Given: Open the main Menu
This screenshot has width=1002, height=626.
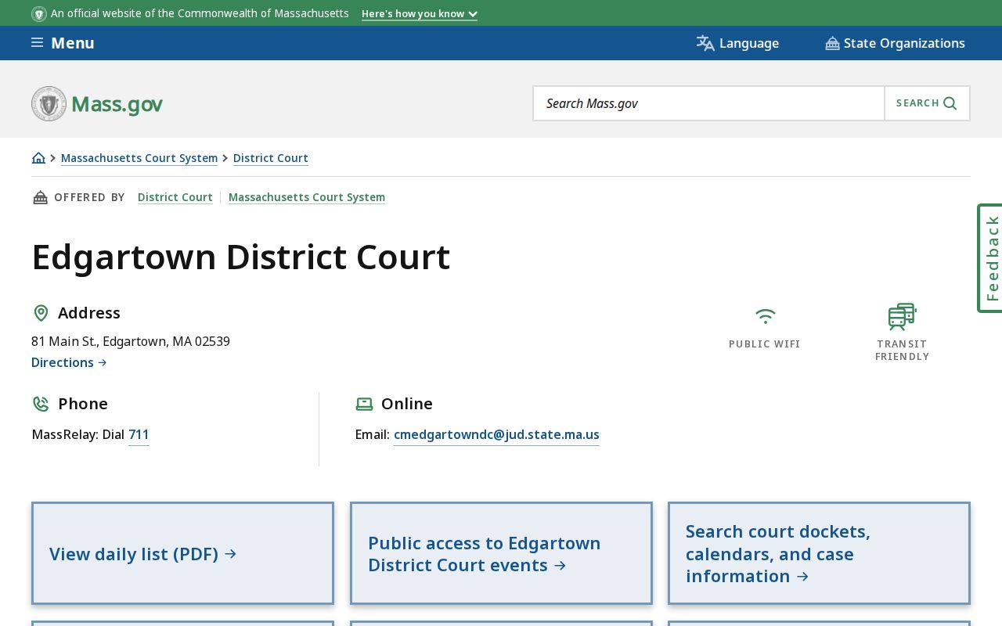Looking at the screenshot, I should coord(63,43).
